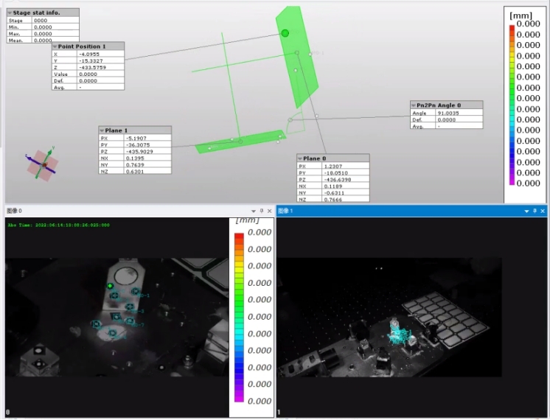Open the 图像 1 panel dropdown arrow
The height and width of the screenshot is (420, 550).
point(526,211)
